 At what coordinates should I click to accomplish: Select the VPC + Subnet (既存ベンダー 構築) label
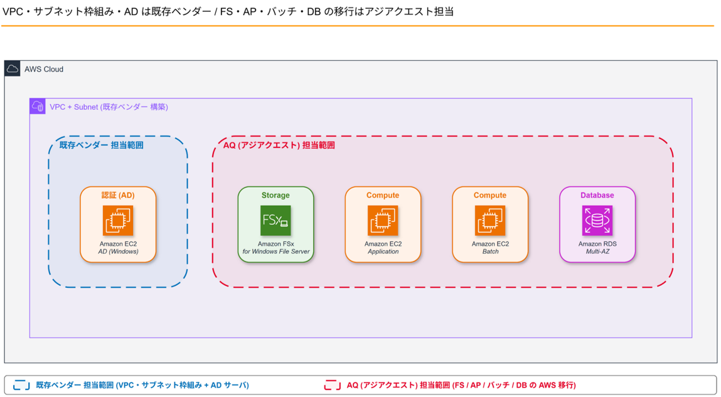[x=109, y=107]
